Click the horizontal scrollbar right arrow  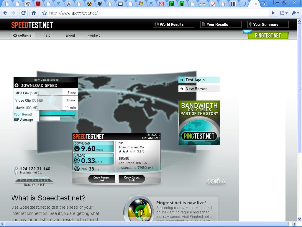294,224
